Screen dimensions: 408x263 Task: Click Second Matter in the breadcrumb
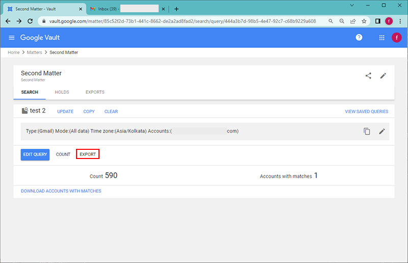coord(64,52)
